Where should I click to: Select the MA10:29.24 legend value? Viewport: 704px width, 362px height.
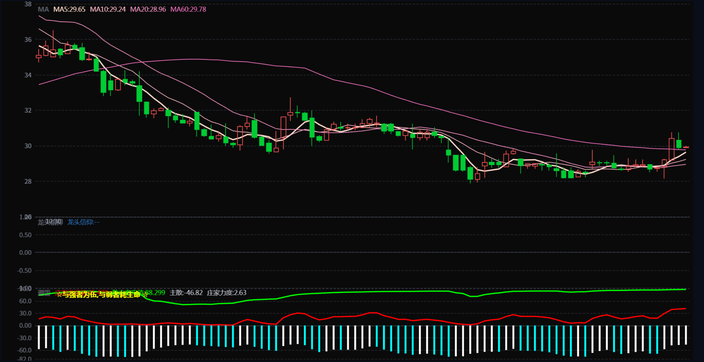tap(108, 9)
